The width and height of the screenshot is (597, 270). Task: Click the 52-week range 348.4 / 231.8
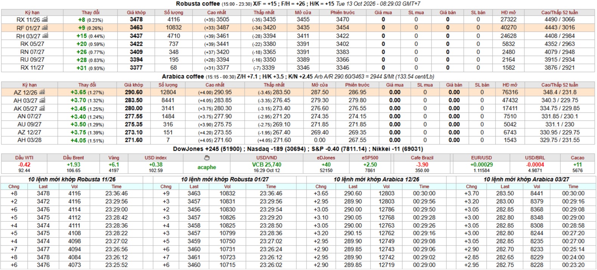click(x=560, y=92)
